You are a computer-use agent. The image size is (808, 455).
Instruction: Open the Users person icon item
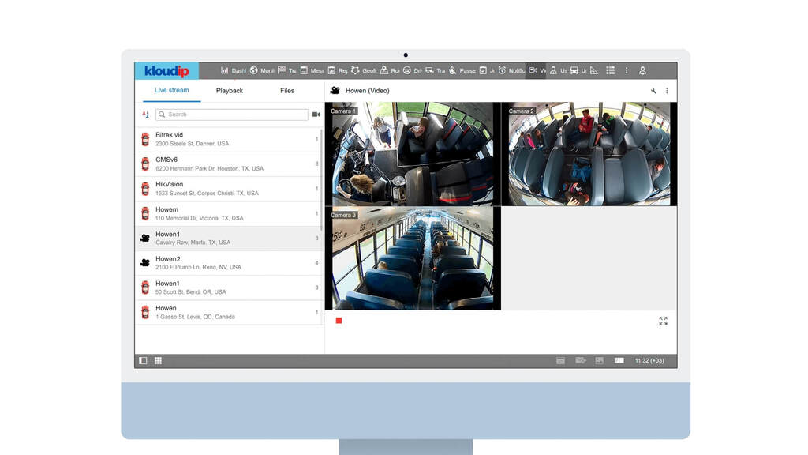(558, 70)
